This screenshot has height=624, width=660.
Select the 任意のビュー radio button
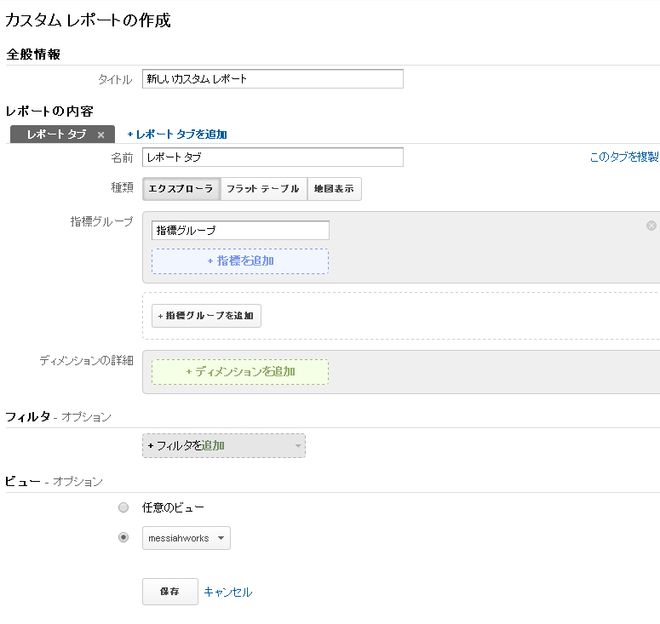click(123, 507)
